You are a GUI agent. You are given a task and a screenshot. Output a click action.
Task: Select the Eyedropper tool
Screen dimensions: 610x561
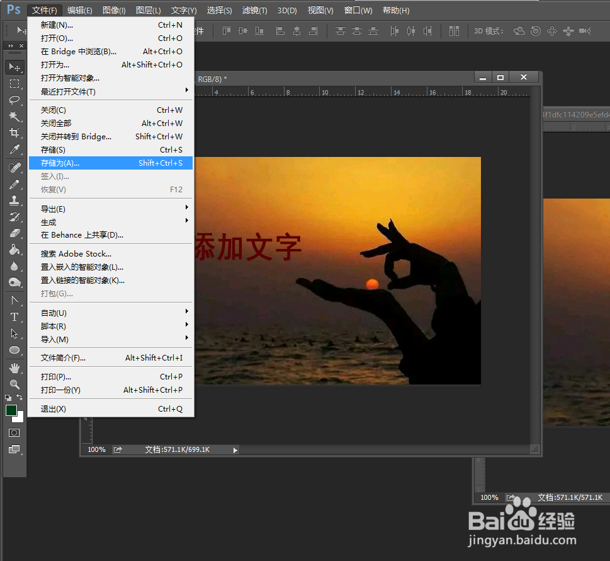click(14, 149)
